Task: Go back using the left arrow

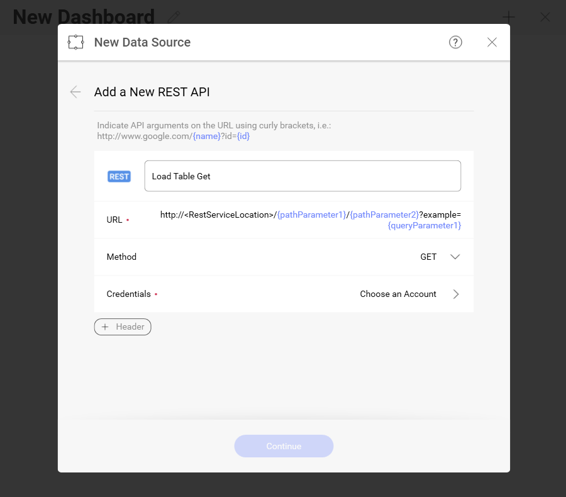Action: 75,92
